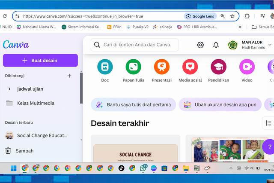Open the NU.ID bookmark
This screenshot has width=274, height=183.
coord(6,27)
